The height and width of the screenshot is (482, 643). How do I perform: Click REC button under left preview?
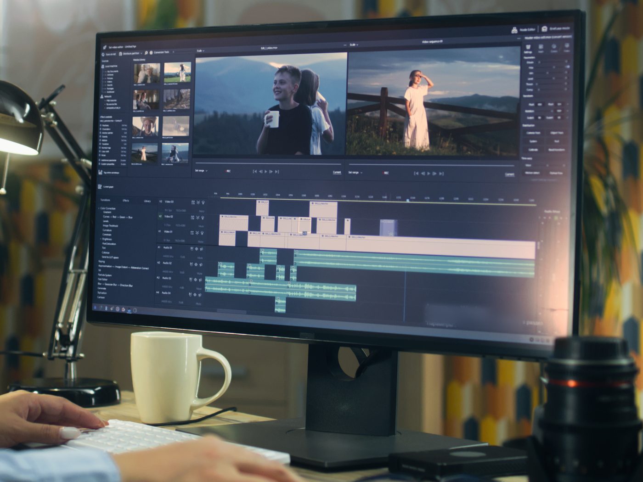pyautogui.click(x=228, y=171)
